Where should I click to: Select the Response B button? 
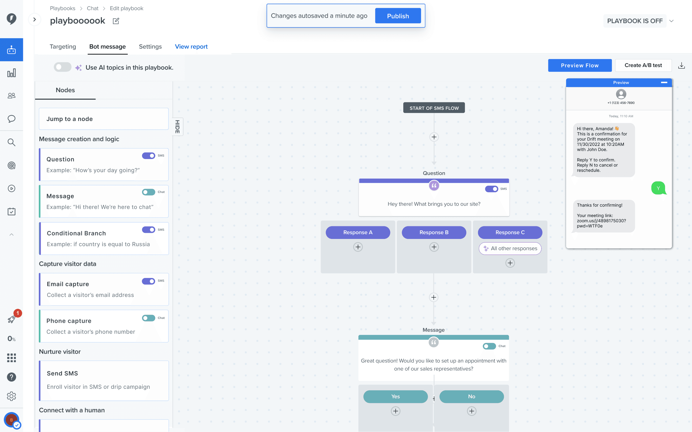coord(434,233)
